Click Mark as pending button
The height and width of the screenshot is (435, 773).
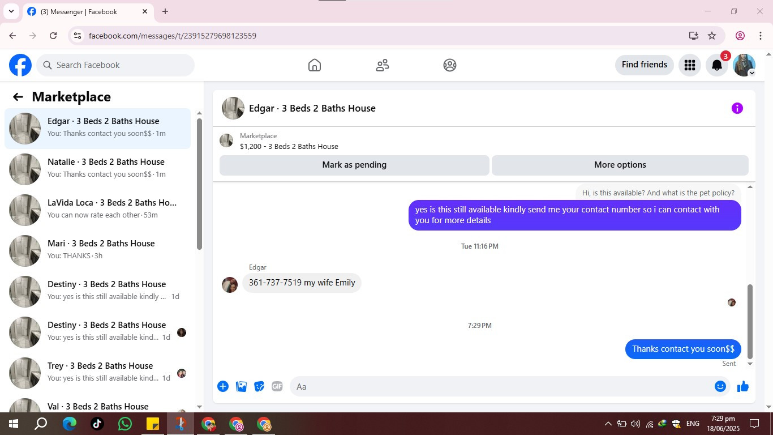(354, 165)
